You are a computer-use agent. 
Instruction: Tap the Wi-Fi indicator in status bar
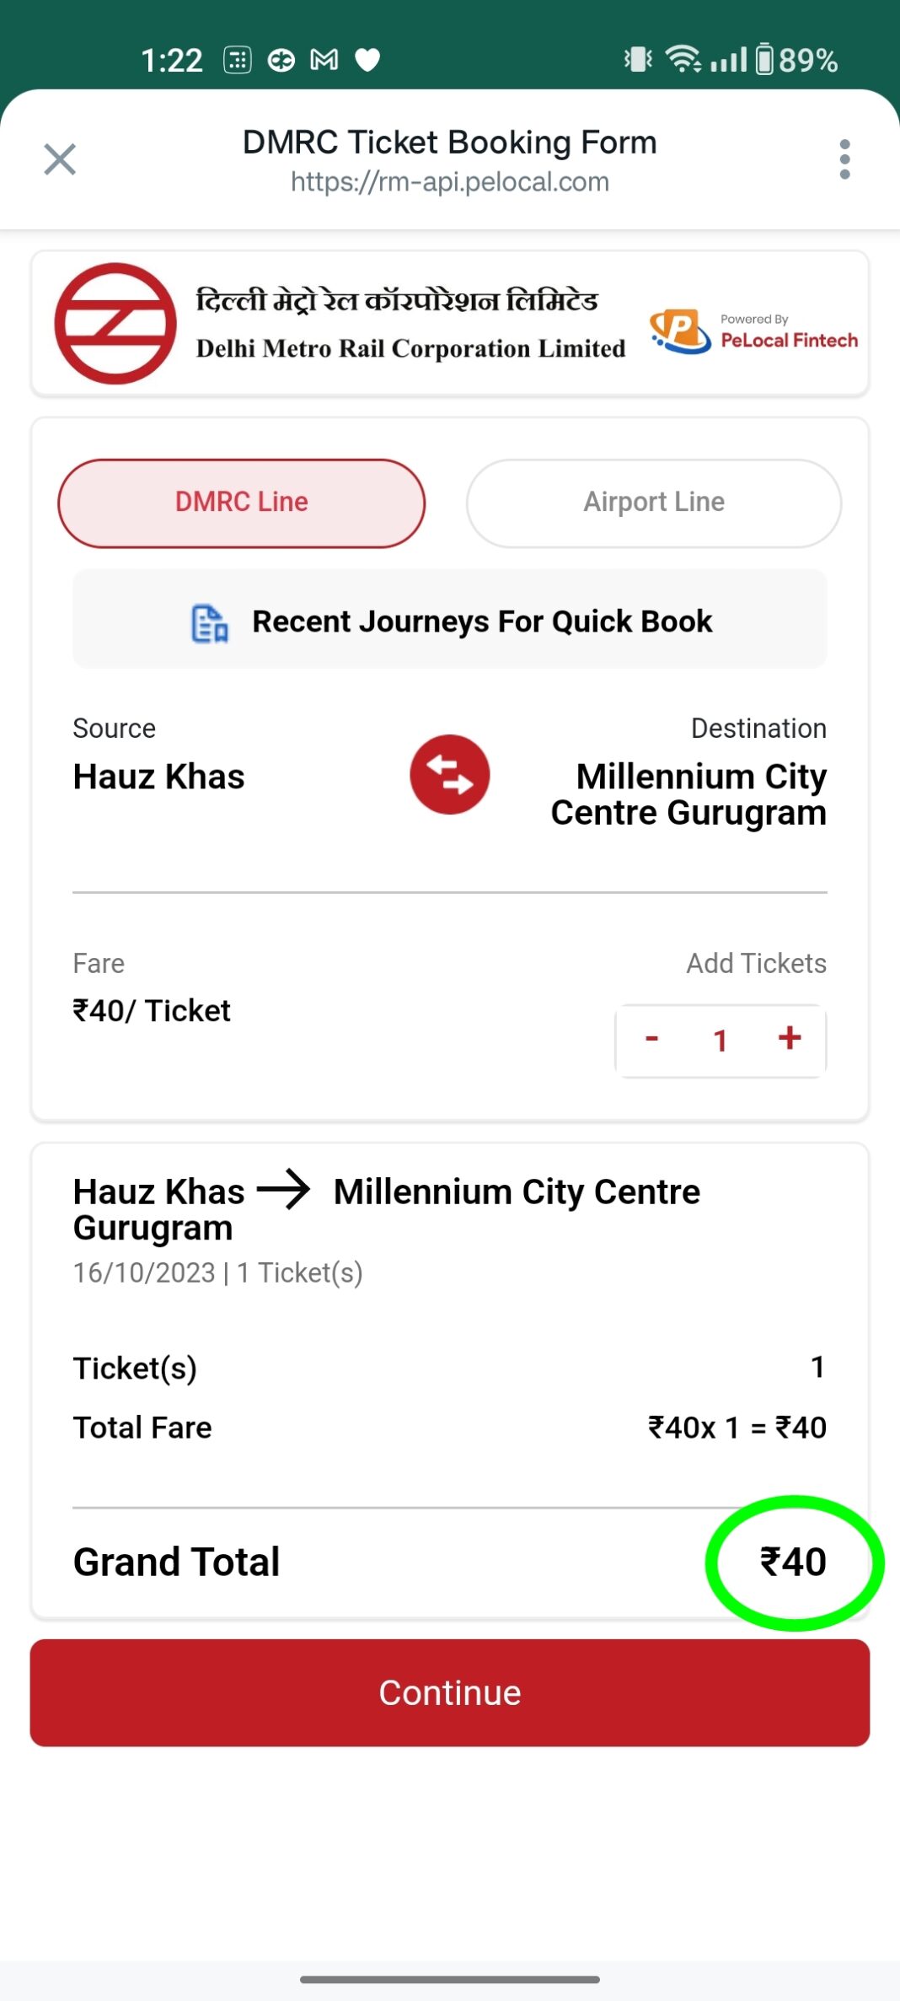683,59
